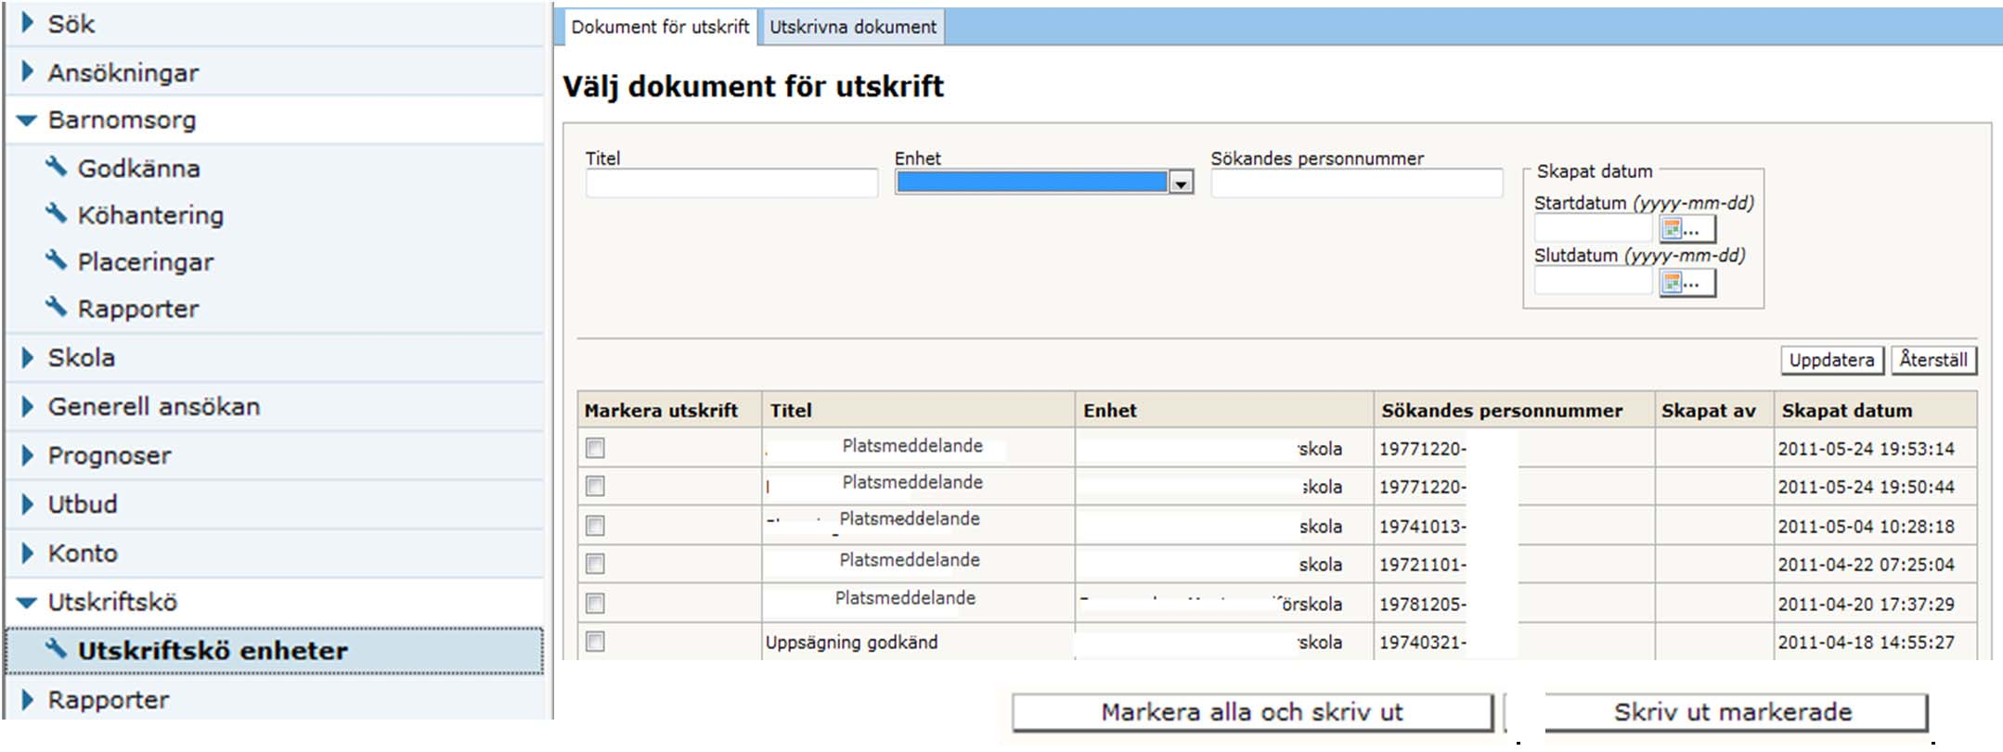Click the wrench icon beside Placeringar
2003x752 pixels.
[x=57, y=261]
